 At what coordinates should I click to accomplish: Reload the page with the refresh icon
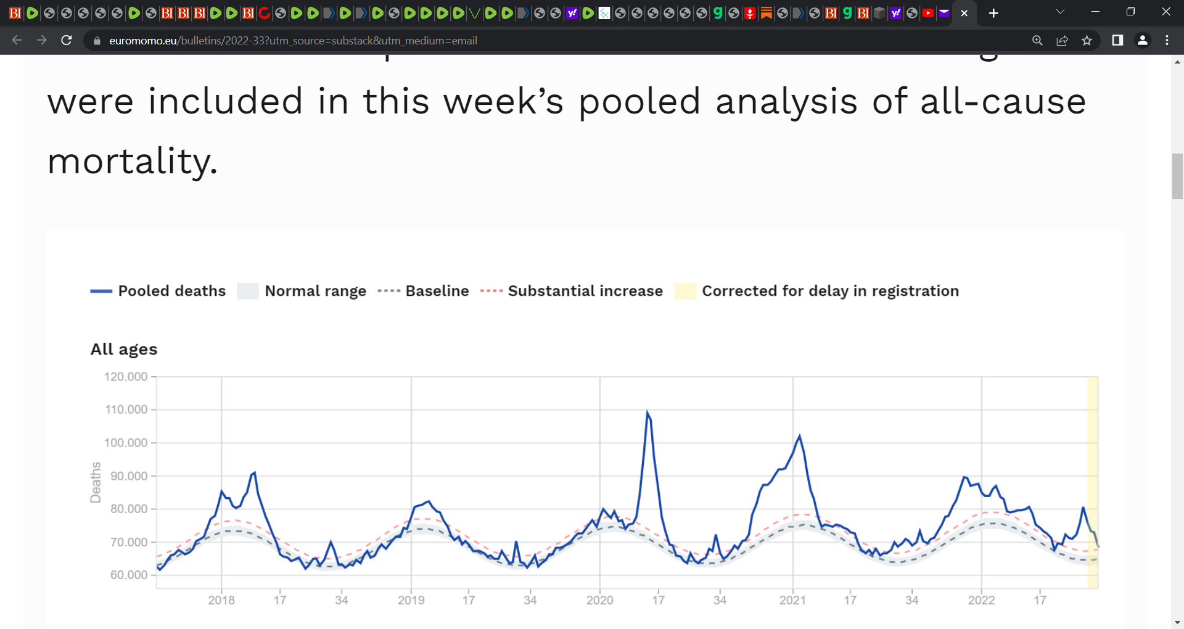[x=67, y=40]
